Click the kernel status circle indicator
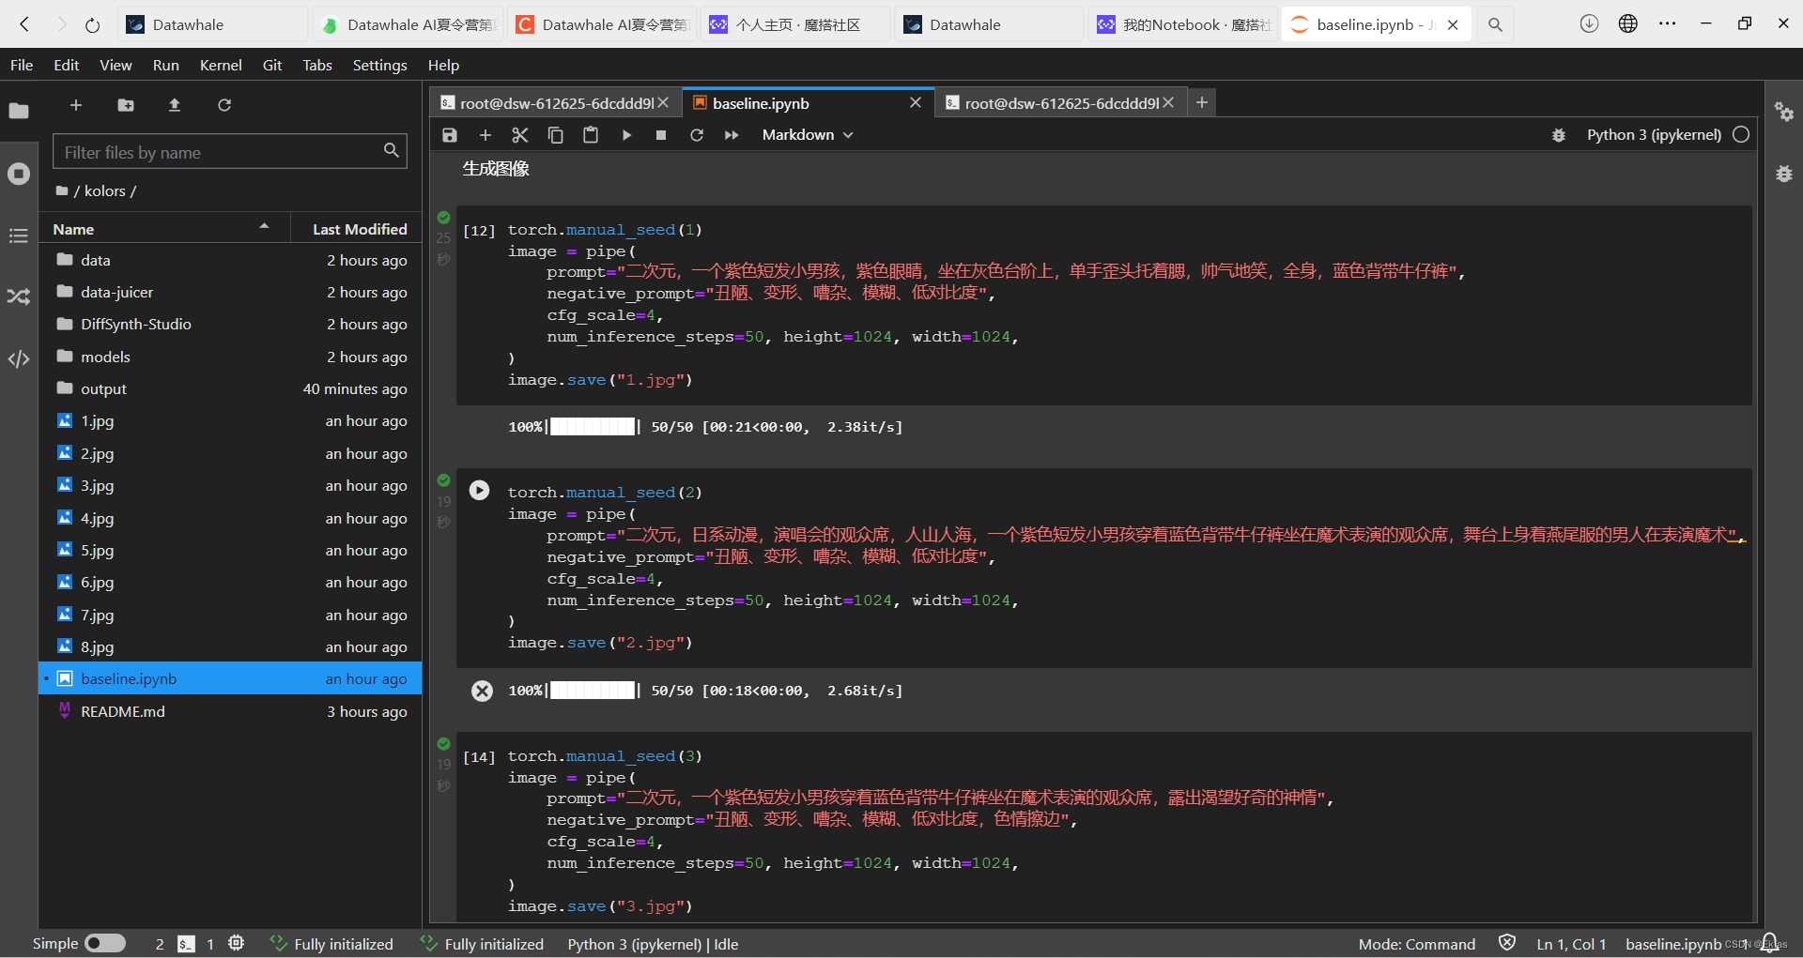Viewport: 1803px width, 958px height. [1741, 134]
